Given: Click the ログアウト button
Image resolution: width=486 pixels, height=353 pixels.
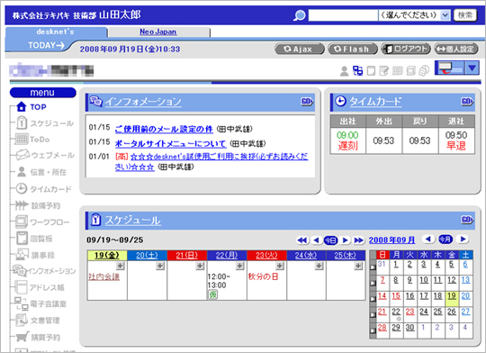Looking at the screenshot, I should coord(406,49).
